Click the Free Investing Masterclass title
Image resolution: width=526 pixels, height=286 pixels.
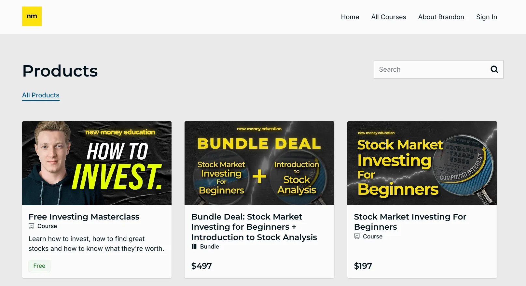84,217
